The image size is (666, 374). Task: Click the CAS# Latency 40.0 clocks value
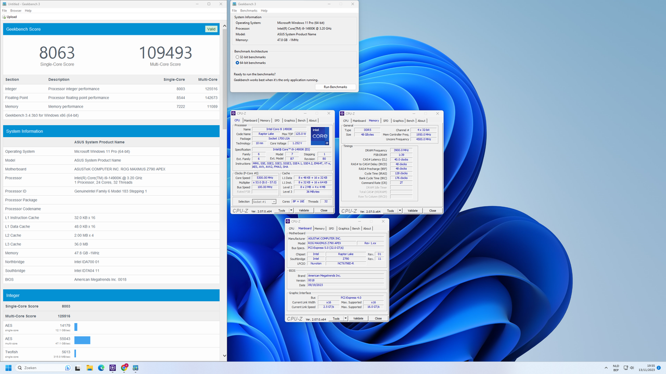tap(401, 159)
